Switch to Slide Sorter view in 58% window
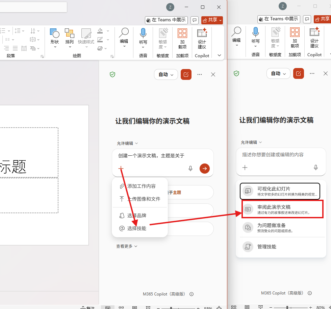The width and height of the screenshot is (331, 309). tap(121, 308)
